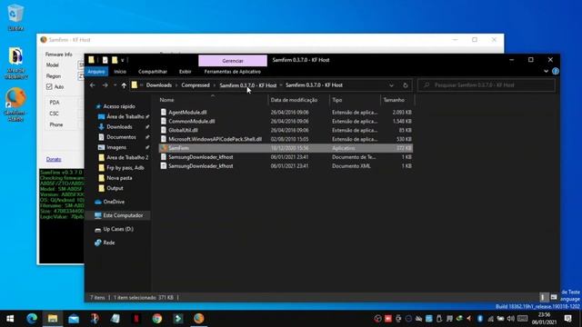
Task: Click the Back arrow in File Explorer
Action: [x=93, y=85]
